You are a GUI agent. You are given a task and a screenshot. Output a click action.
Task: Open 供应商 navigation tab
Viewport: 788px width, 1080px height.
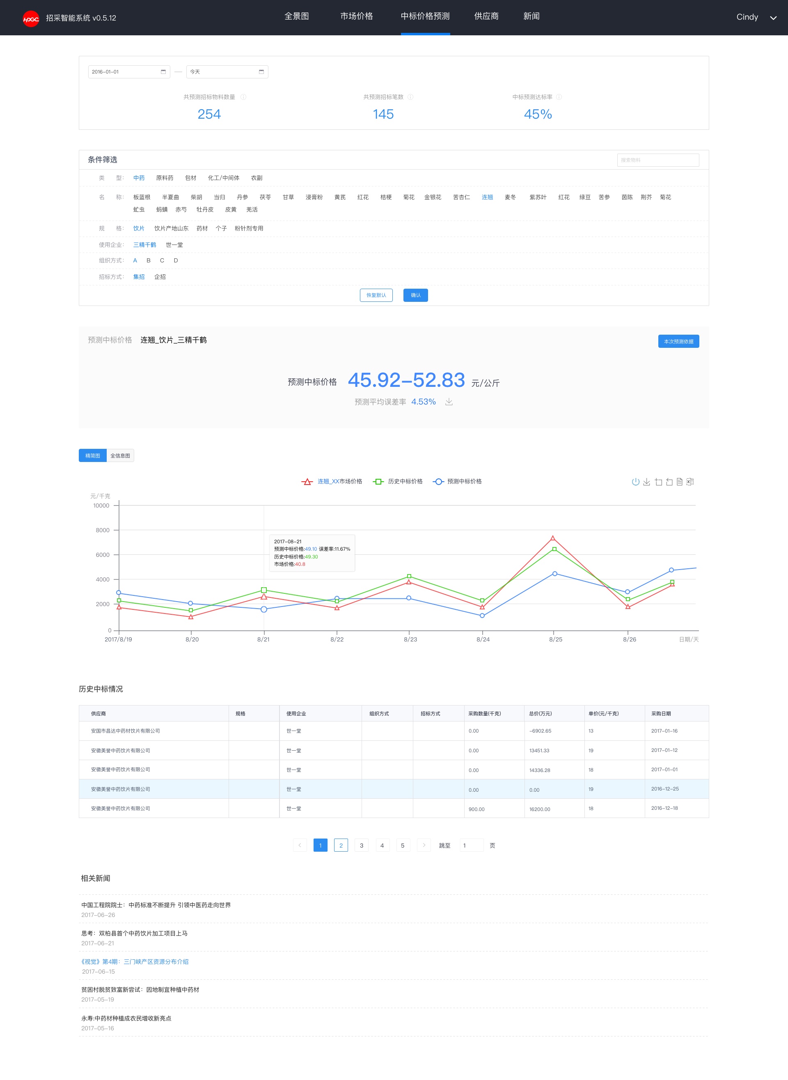486,16
